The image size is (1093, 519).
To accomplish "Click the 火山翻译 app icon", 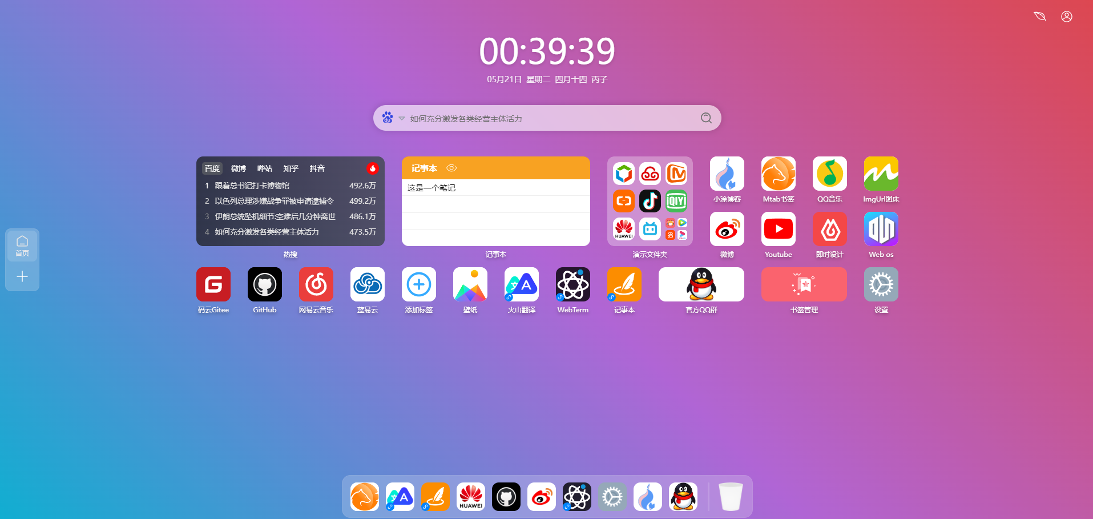I will point(521,284).
